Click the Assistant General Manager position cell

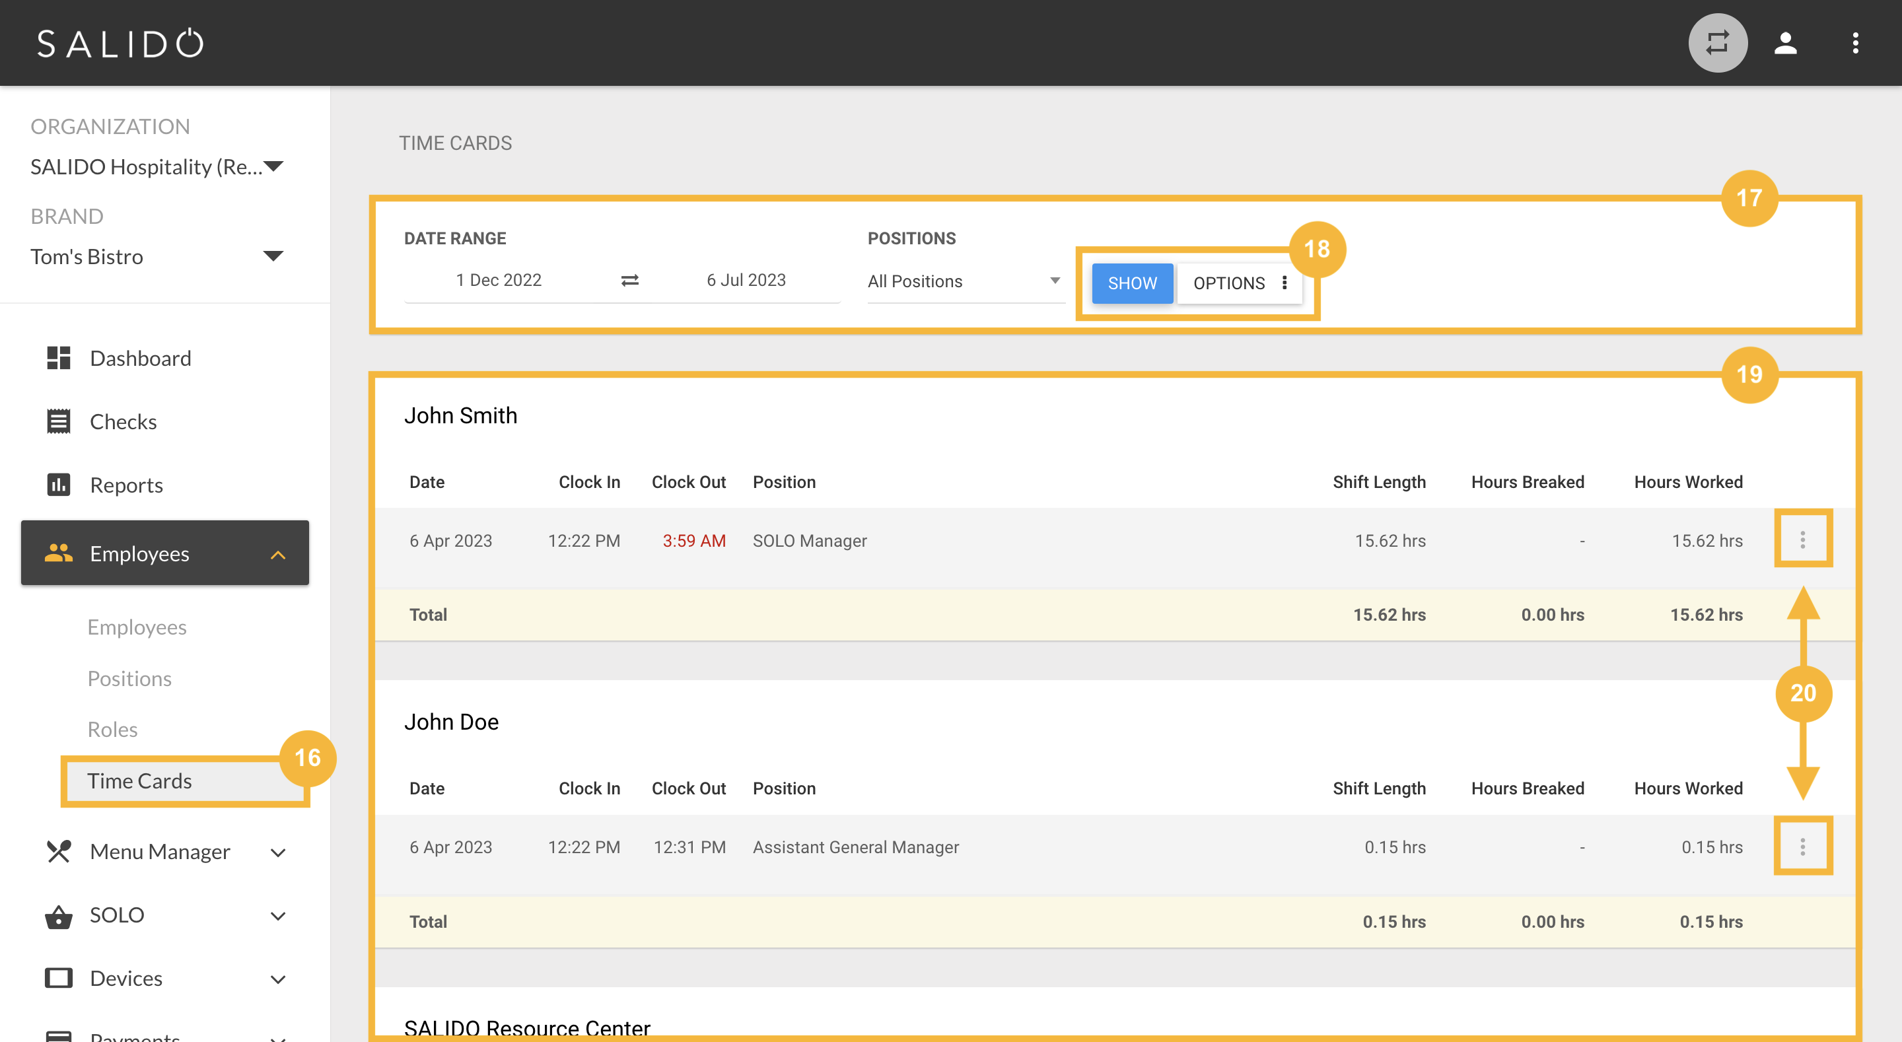[856, 847]
